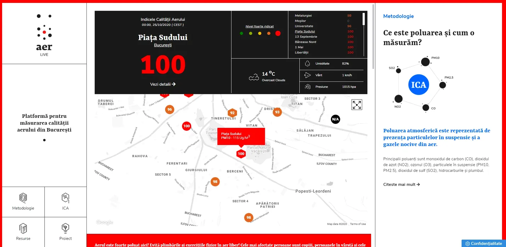506x247 pixels.
Task: Click the CO node in diagram
Action: [x=426, y=108]
